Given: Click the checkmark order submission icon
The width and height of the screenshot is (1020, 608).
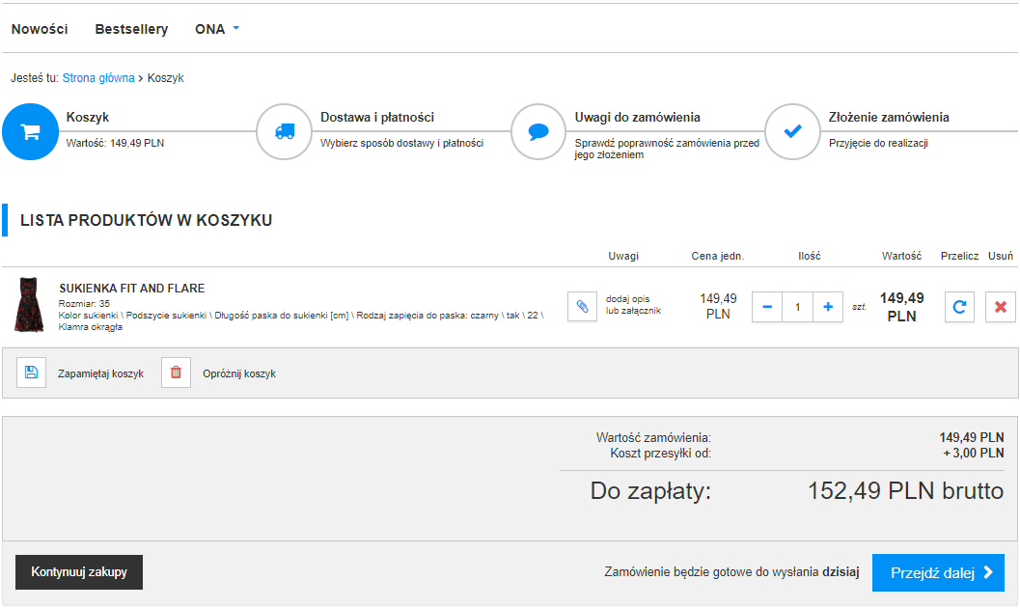Looking at the screenshot, I should [792, 132].
